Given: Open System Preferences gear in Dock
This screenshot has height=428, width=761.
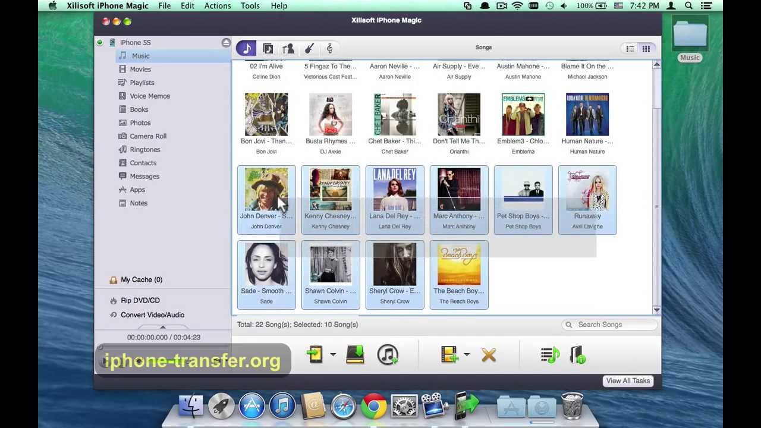Looking at the screenshot, I should [404, 407].
